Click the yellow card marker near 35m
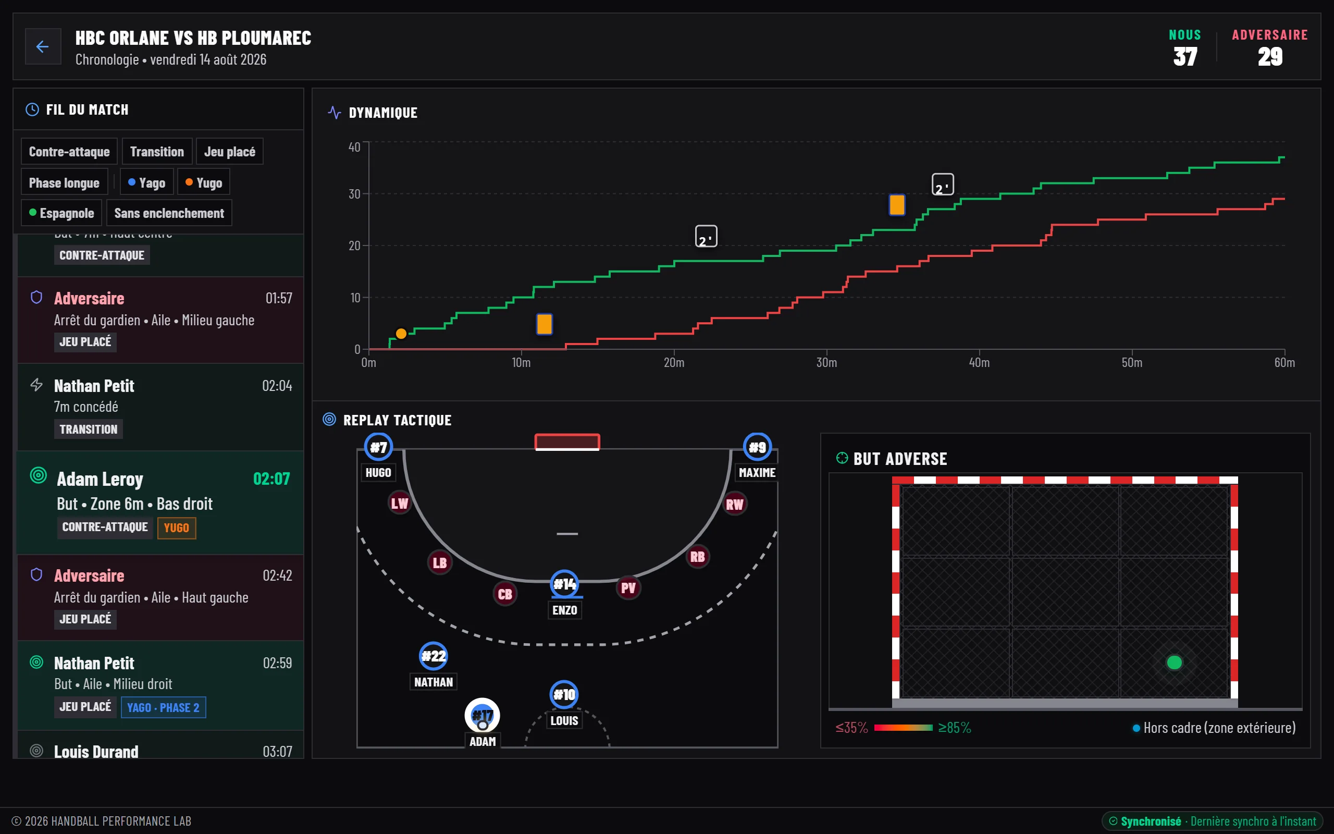The image size is (1334, 834). [897, 205]
